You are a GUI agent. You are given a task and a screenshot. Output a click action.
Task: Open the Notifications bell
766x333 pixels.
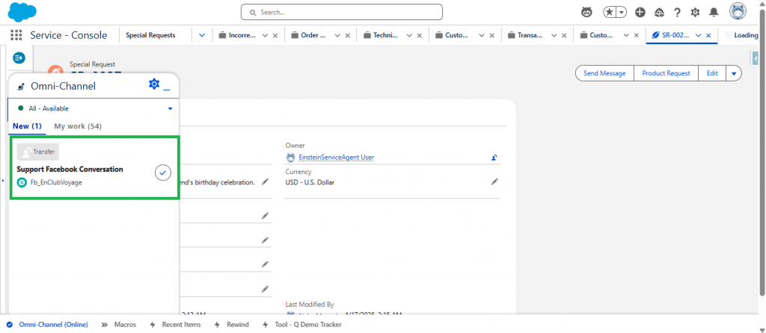(x=714, y=12)
